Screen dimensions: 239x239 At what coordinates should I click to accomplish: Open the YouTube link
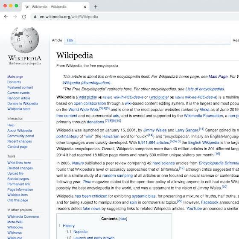pos(194,209)
